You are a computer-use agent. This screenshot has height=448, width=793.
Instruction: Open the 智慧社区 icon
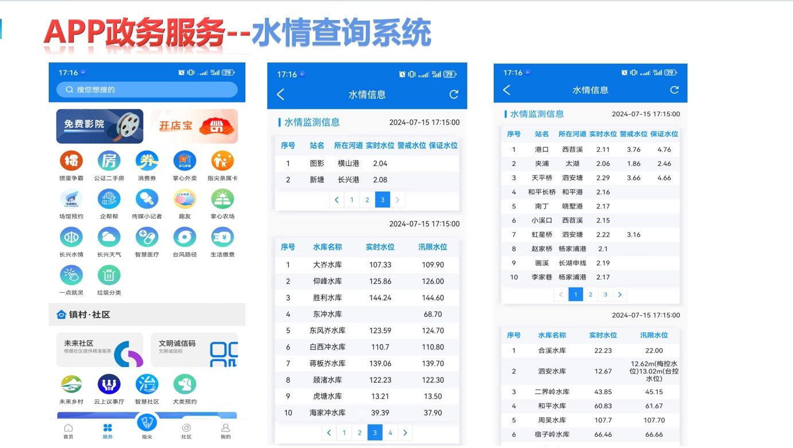tap(147, 384)
